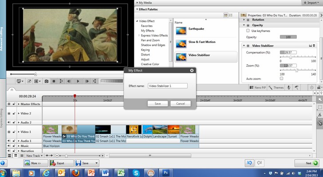Screen dimensions: 323x177
Task: Collapse the Opacity properties section
Action: pos(244,25)
